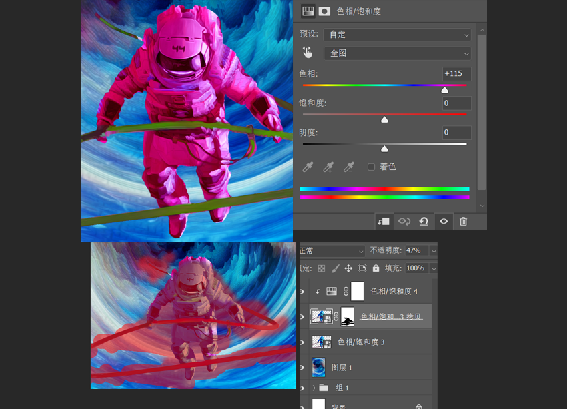Toggle adjustment layer visibility in Properties
This screenshot has width=567, height=409.
444,221
